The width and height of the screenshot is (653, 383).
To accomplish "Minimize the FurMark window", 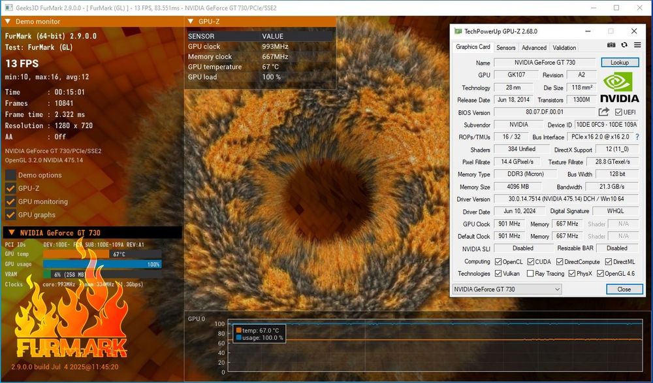I will click(x=594, y=8).
